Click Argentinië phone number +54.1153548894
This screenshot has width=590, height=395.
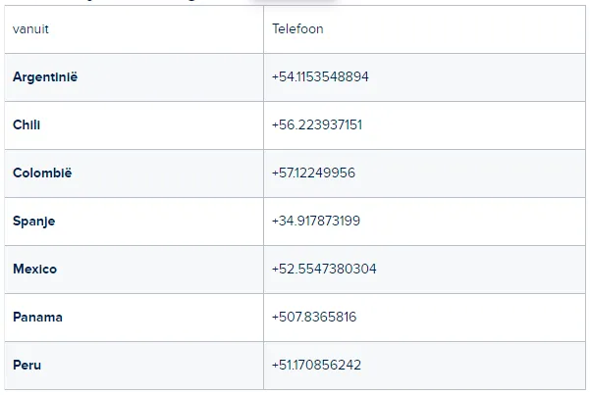point(320,76)
